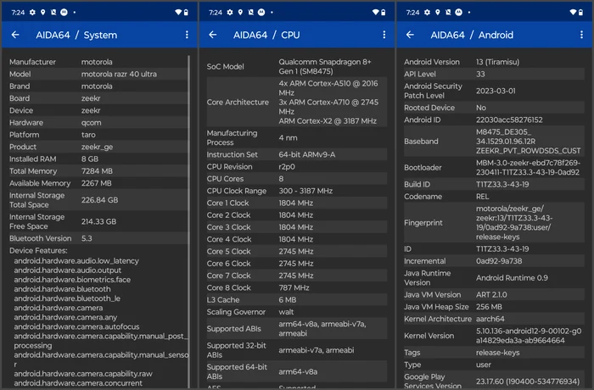
Task: Select Java VM Heap Size 256 MB
Action: (x=489, y=307)
